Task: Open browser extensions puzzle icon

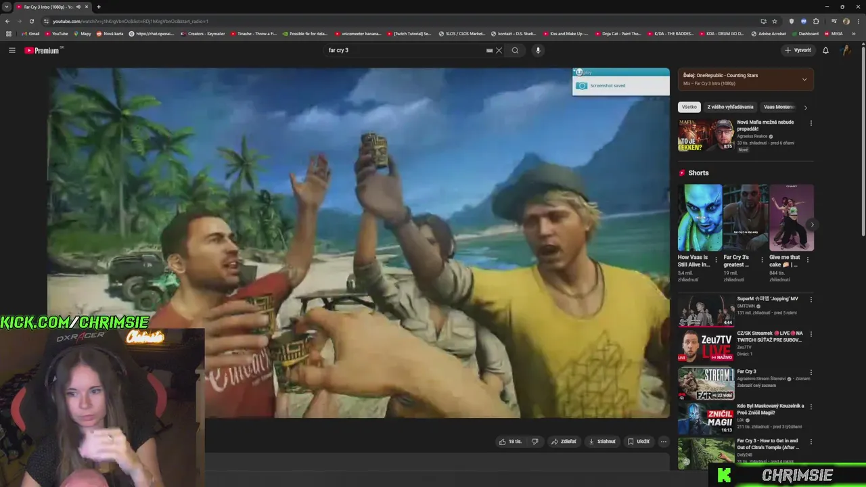Action: (x=816, y=21)
